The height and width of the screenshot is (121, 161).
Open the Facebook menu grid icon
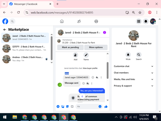pos(139,21)
